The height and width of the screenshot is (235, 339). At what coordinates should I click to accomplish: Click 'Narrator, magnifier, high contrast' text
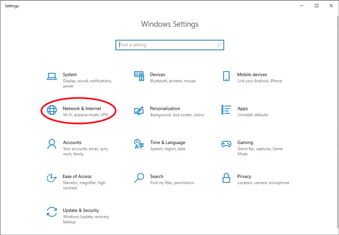coord(84,185)
